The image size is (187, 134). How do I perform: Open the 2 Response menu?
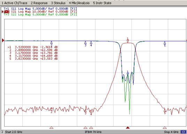point(39,3)
